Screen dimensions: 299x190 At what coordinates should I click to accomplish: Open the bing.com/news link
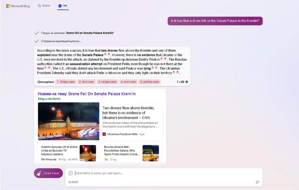[49, 99]
